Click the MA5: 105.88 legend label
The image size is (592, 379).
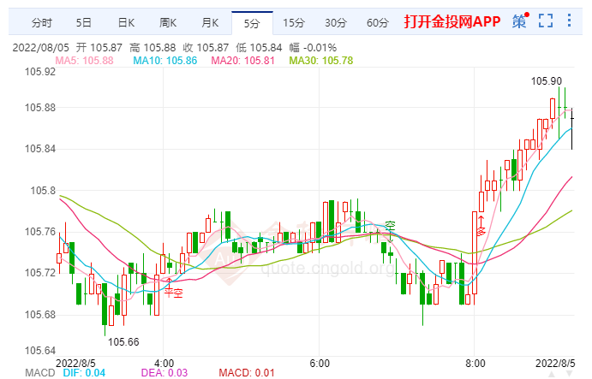click(x=84, y=61)
